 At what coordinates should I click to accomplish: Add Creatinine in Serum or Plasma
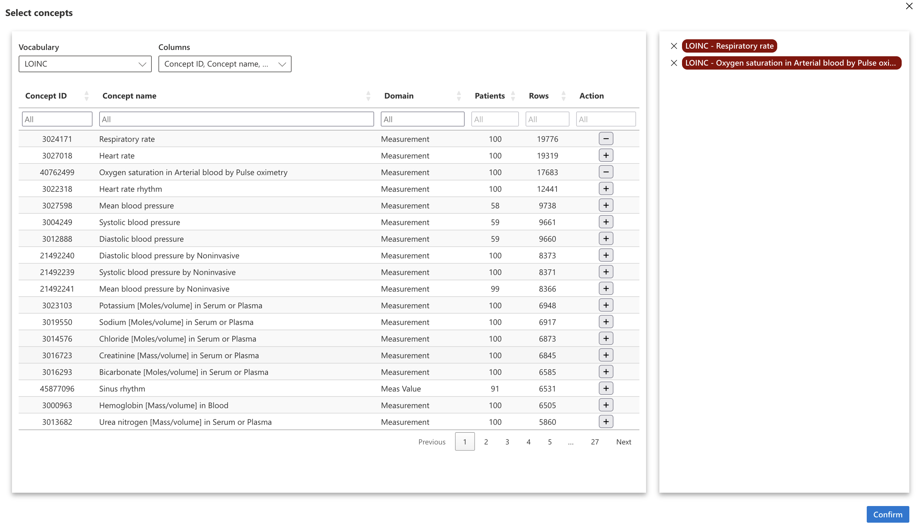click(606, 355)
